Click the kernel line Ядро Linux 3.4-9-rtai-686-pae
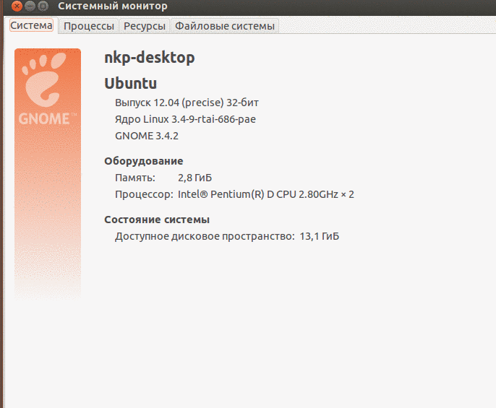 point(185,119)
